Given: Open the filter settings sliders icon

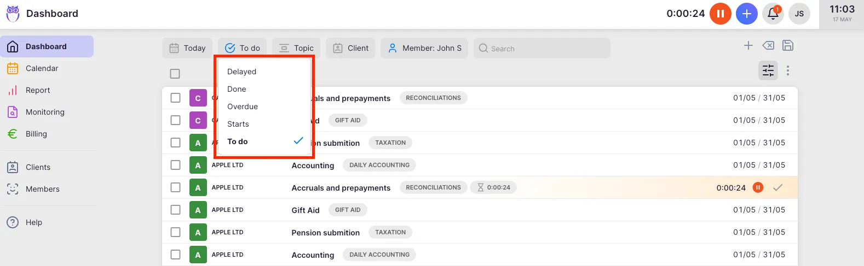Looking at the screenshot, I should 768,70.
